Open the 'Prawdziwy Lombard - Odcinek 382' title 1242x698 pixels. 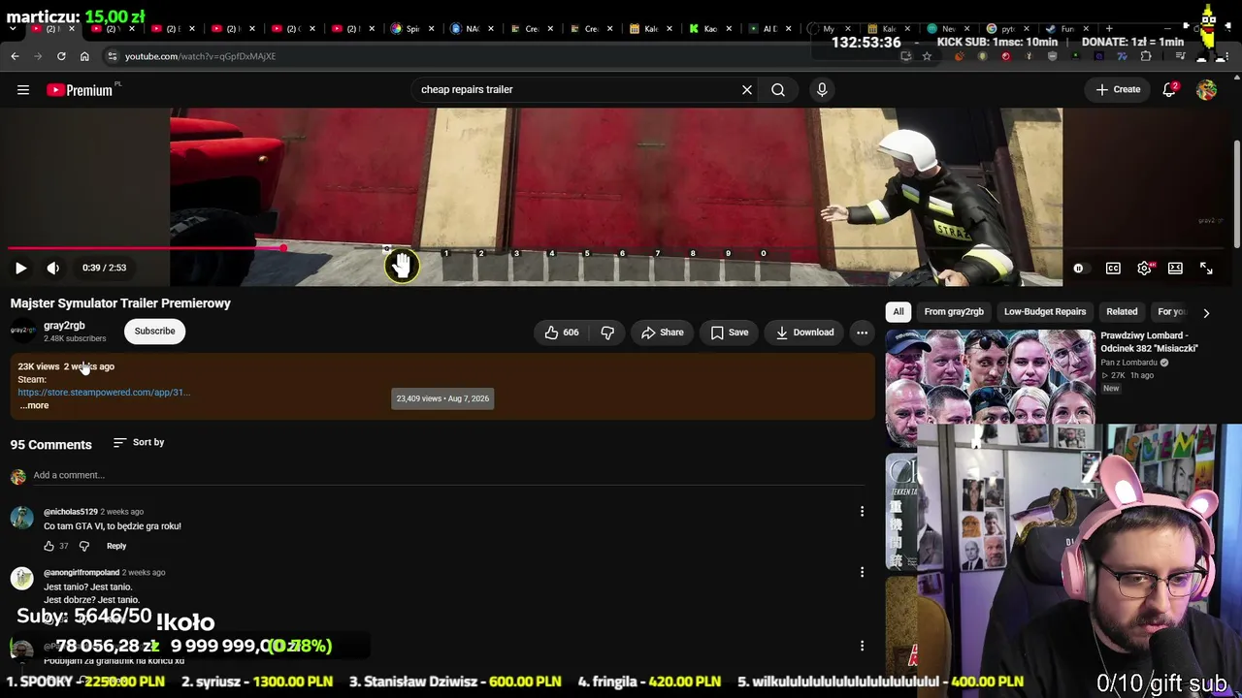point(1149,342)
